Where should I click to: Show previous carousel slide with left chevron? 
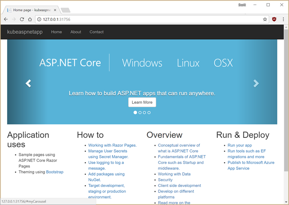click(28, 83)
